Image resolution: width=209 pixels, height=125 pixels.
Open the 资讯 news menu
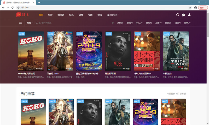[100, 15]
